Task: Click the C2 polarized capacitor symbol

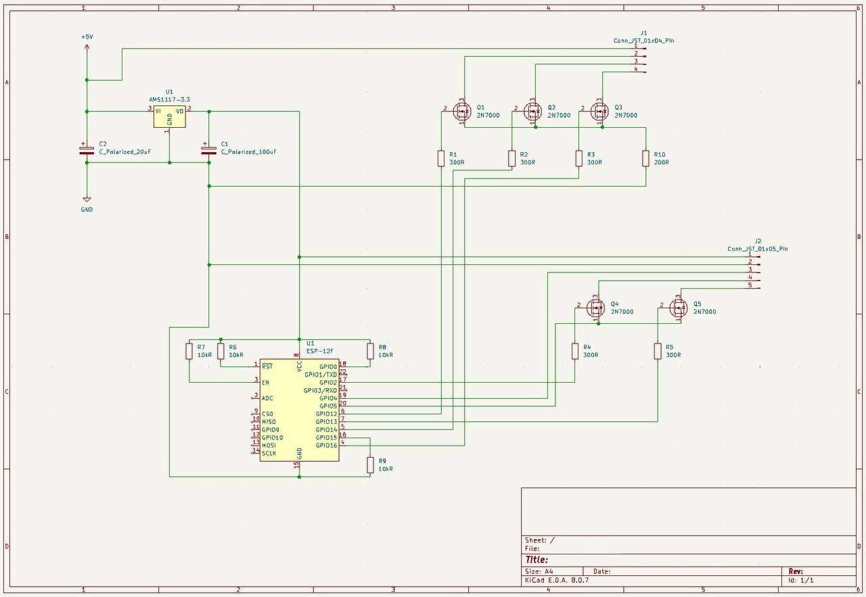Action: 87,149
